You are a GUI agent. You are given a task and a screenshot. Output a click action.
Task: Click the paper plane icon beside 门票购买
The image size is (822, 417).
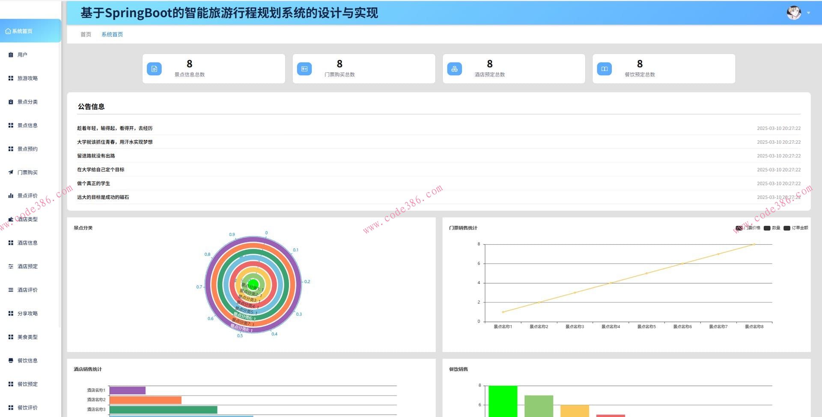click(11, 172)
